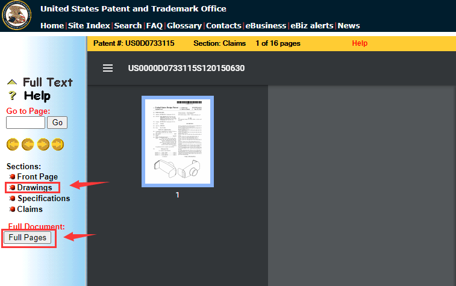Click the USPTO seal logo
The image size is (456, 286).
click(17, 16)
